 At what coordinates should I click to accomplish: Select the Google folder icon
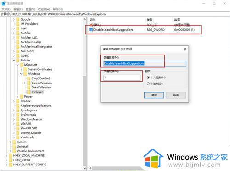[18, 19]
